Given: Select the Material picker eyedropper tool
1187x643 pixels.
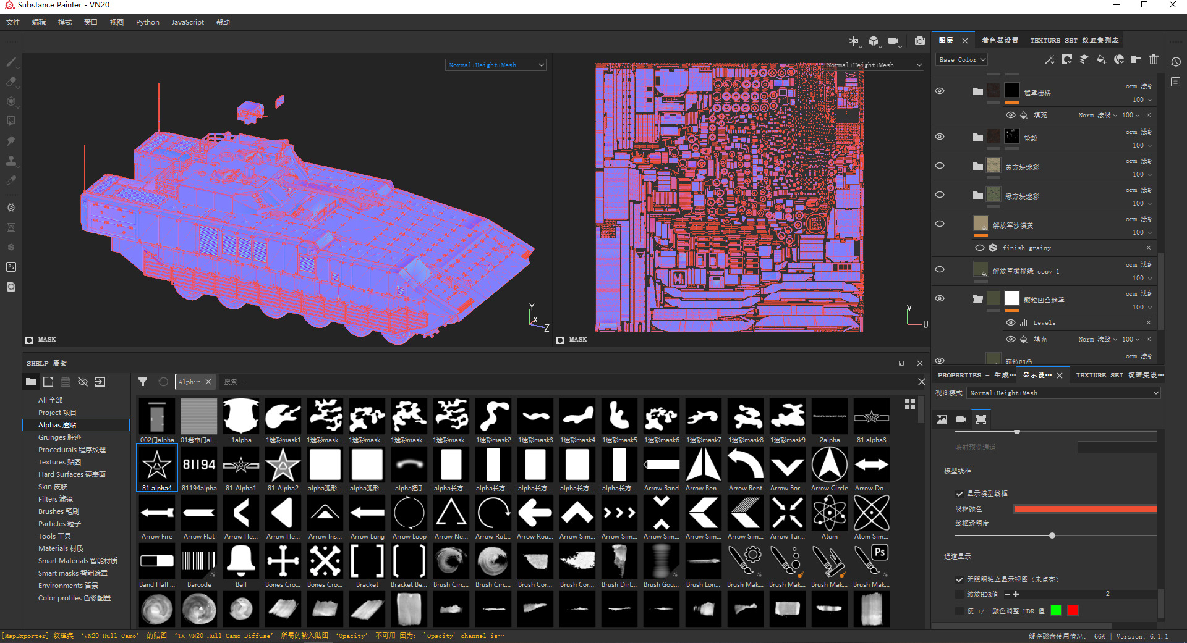Looking at the screenshot, I should tap(11, 180).
